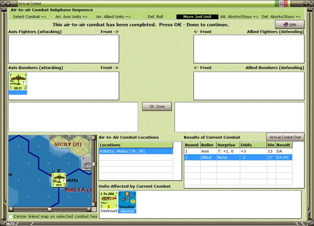314x226 pixels.
Task: Click the He 115 counter on the map
Action: click(87, 163)
